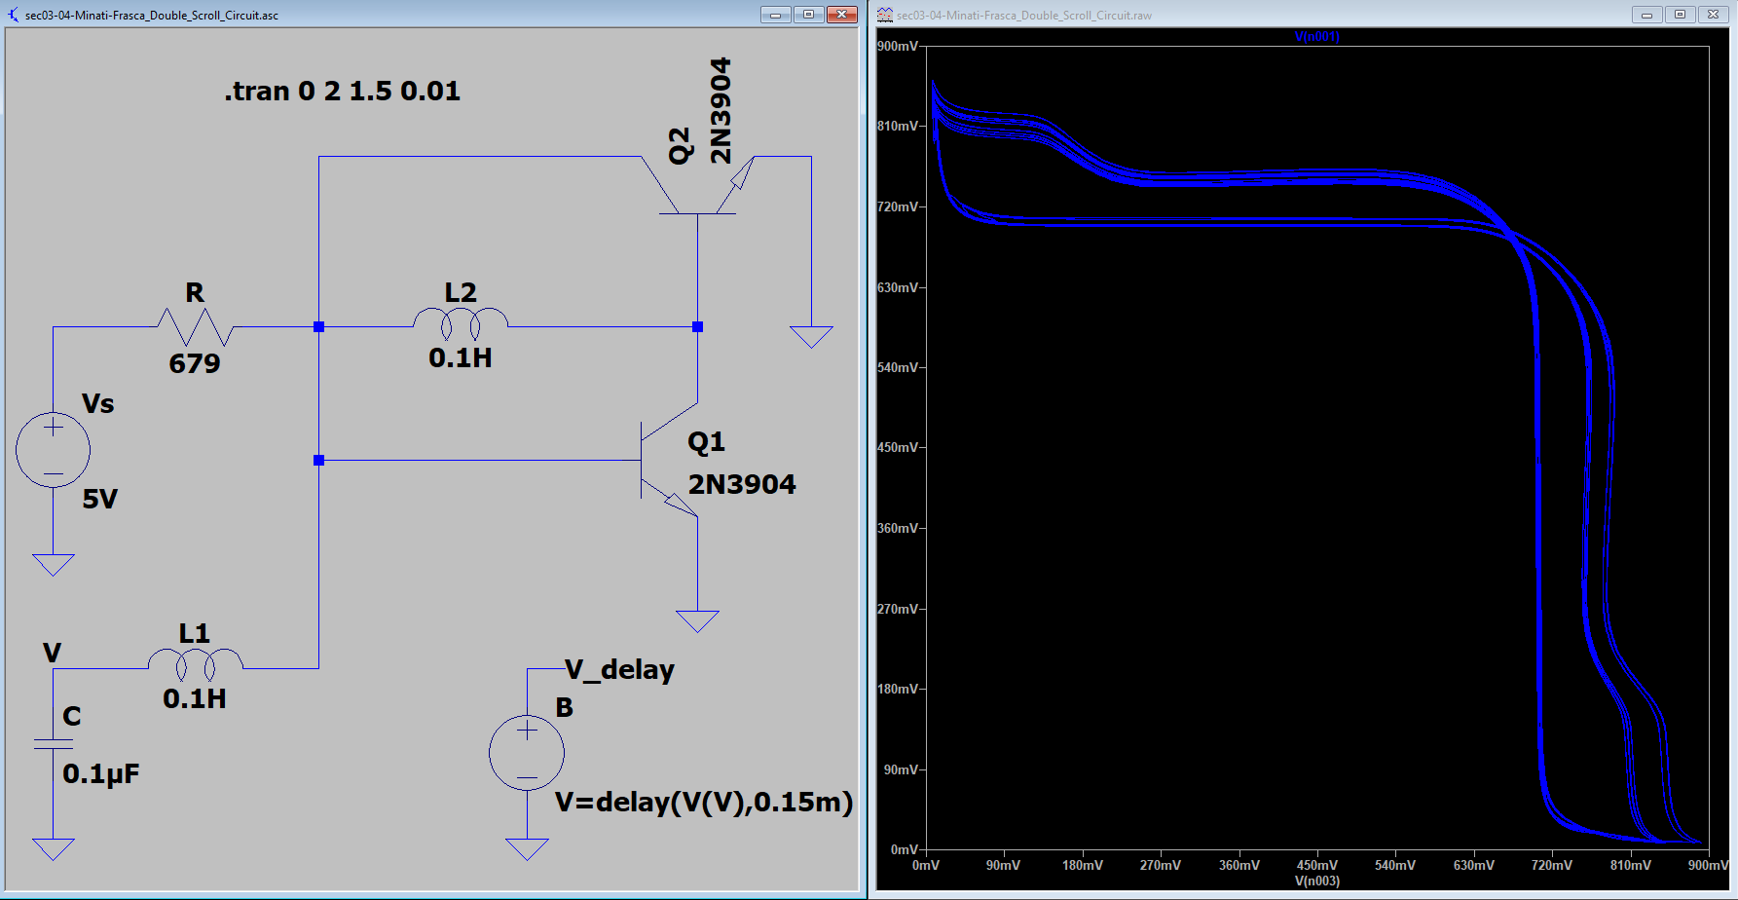Viewport: 1738px width, 900px height.
Task: Select the inductor L2 symbol
Action: click(x=461, y=322)
